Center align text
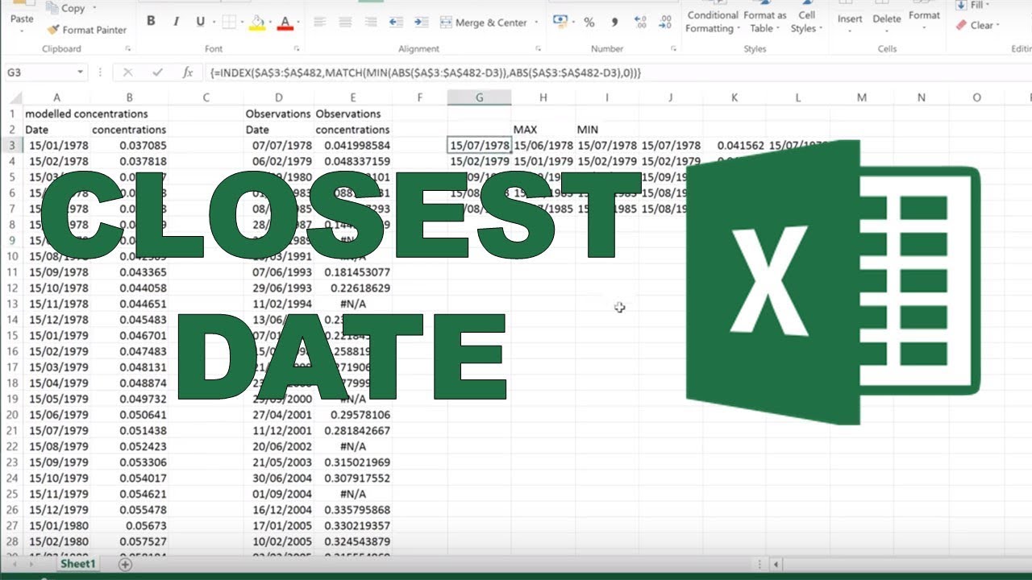Screen dimensions: 1032x580 point(345,23)
